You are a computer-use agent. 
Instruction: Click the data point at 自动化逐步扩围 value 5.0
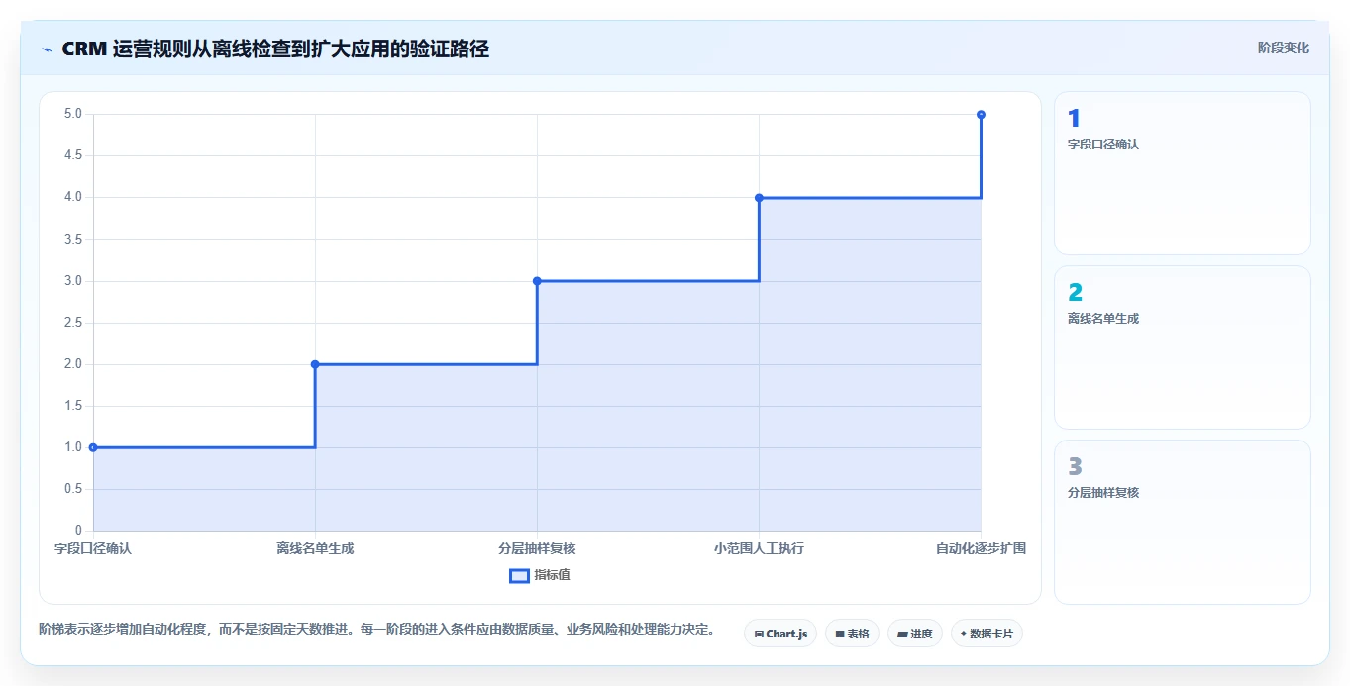point(981,115)
